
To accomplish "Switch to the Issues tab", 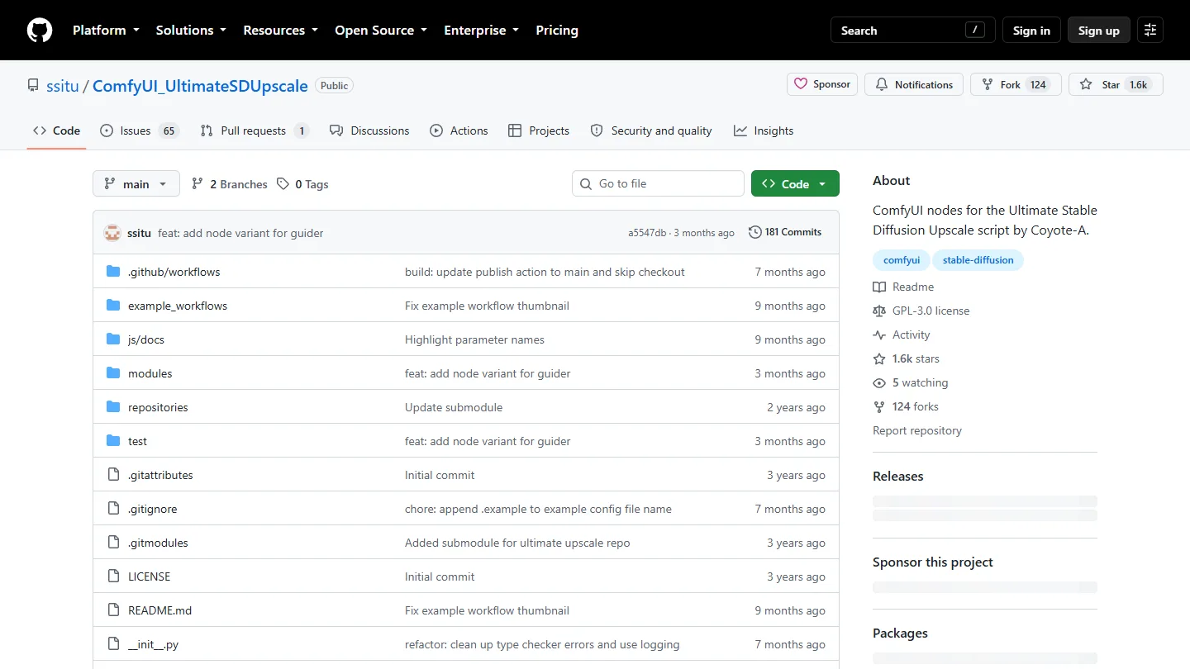I will coord(139,130).
